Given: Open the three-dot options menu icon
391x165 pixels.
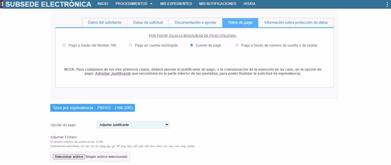Looking at the screenshot, I should tap(387, 4).
